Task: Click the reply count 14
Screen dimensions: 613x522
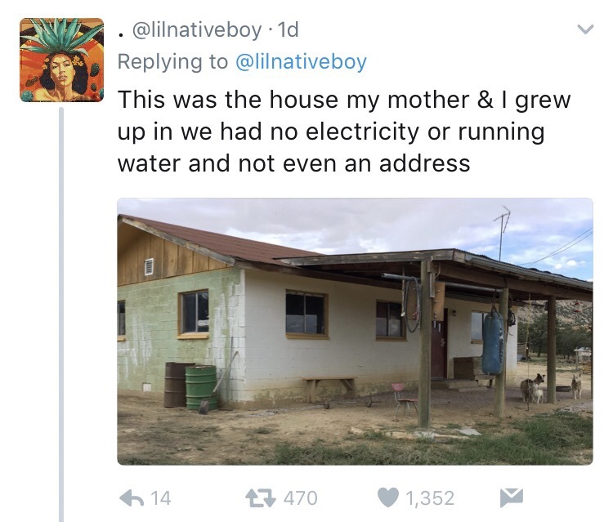Action: click(161, 497)
